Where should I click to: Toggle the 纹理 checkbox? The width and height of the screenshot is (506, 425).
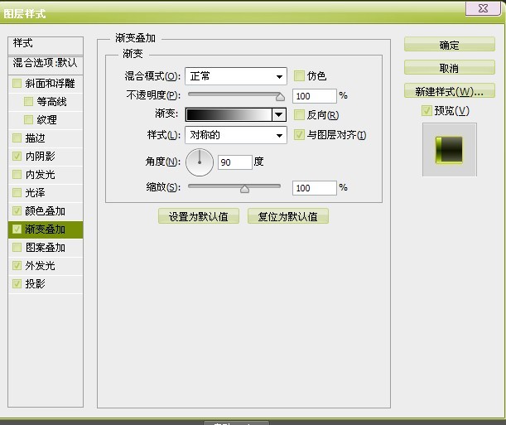tap(28, 120)
